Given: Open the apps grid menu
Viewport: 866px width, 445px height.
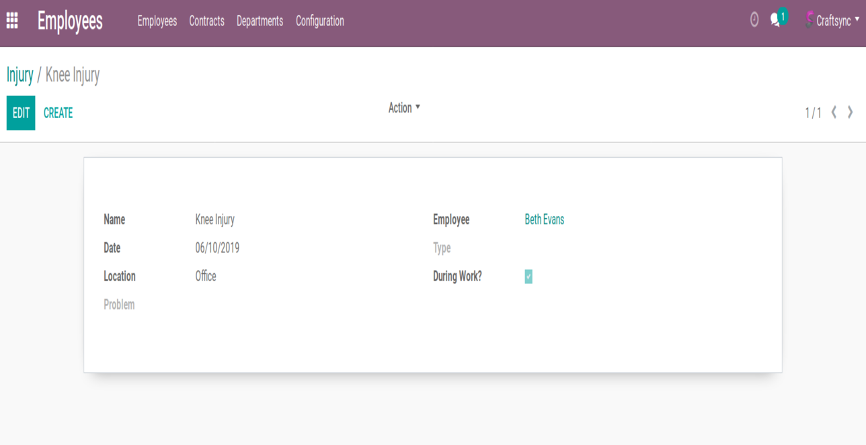Looking at the screenshot, I should pos(12,21).
